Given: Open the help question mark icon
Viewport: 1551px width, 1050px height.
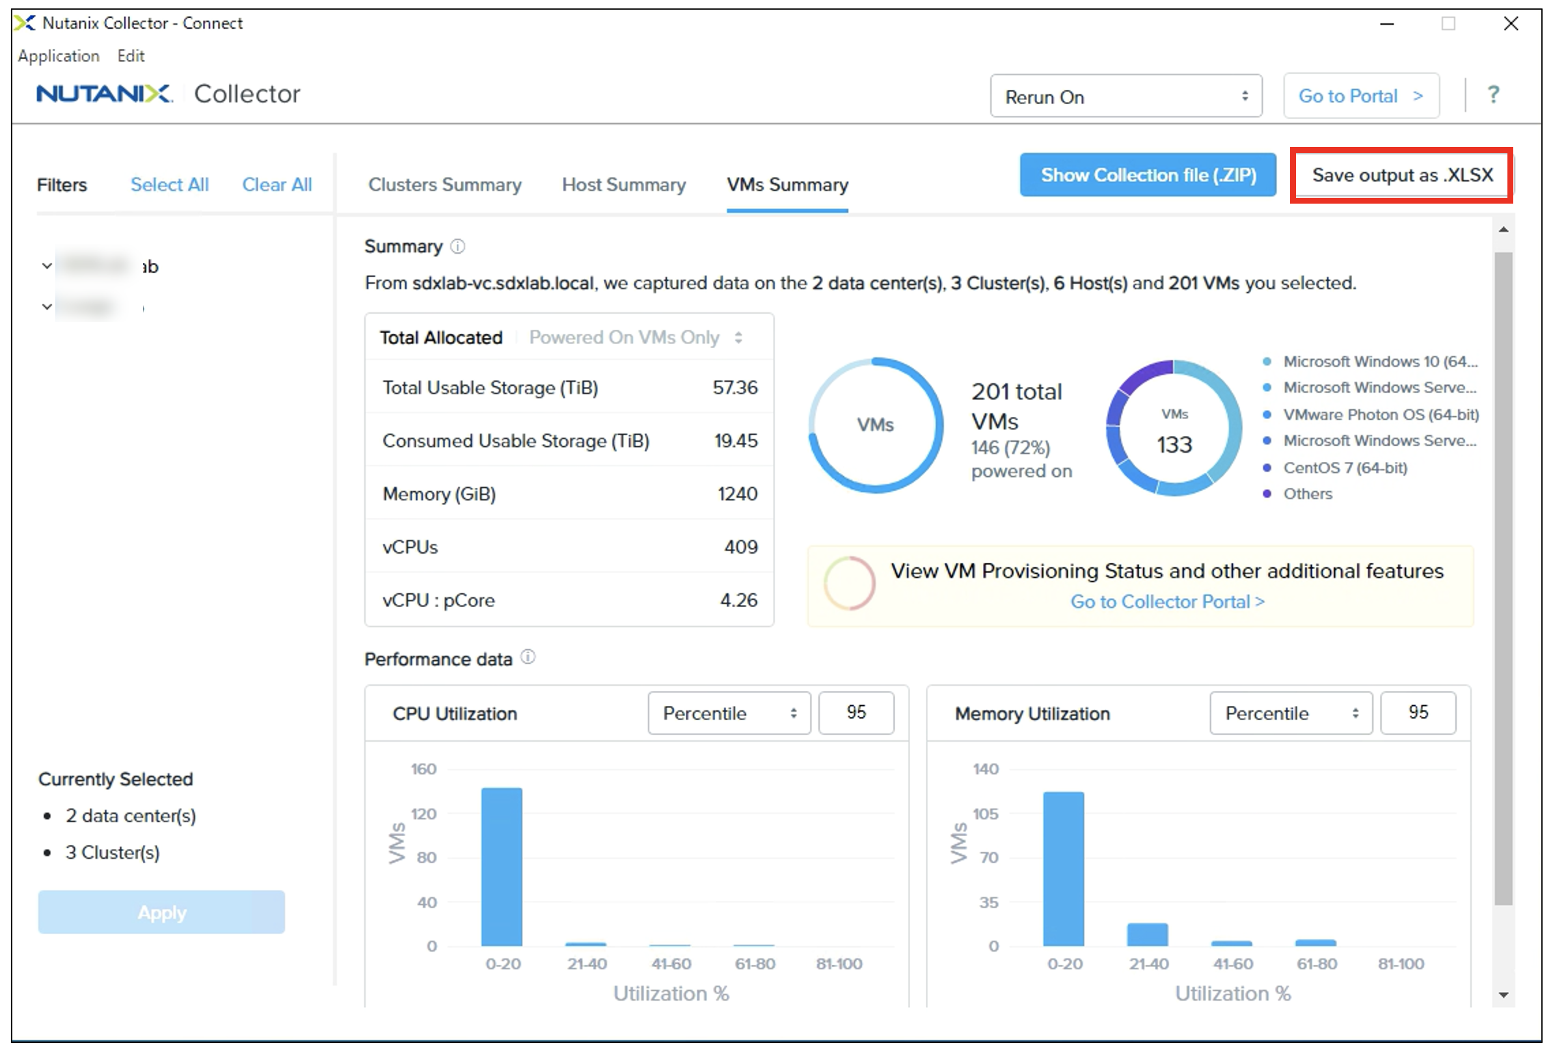Looking at the screenshot, I should (x=1492, y=94).
